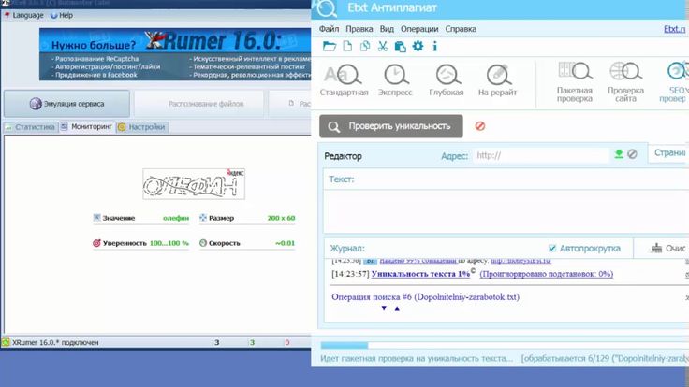The image size is (689, 387).
Task: Click up arrow under Операция поиска #6
Action: (397, 308)
